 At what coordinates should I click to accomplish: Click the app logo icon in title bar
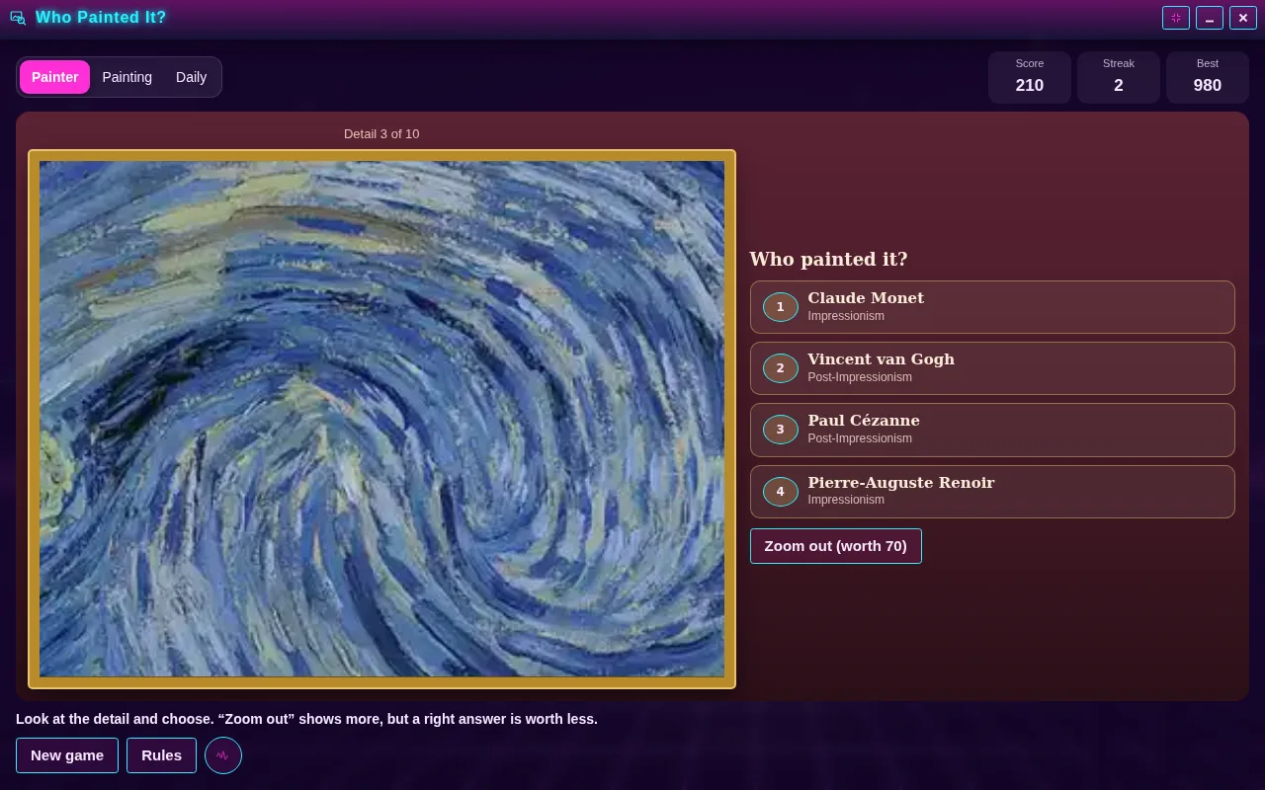[18, 18]
